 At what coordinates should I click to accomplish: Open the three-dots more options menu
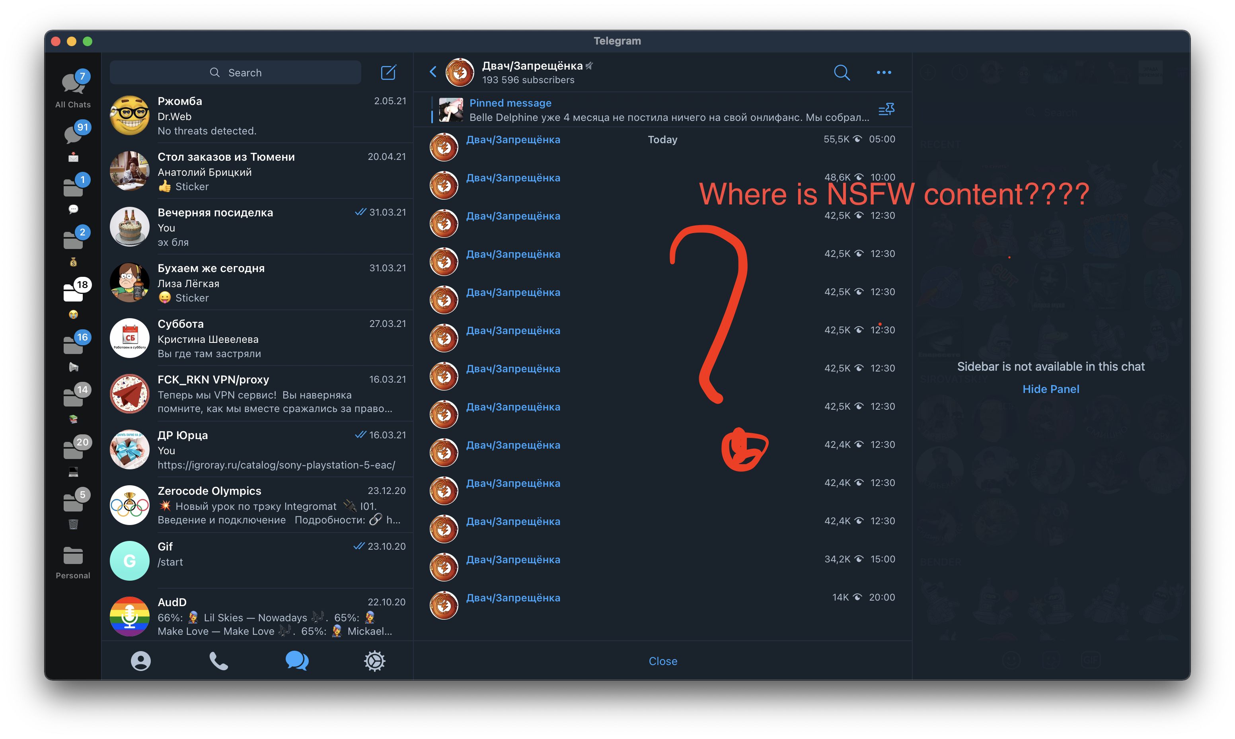[x=883, y=73]
